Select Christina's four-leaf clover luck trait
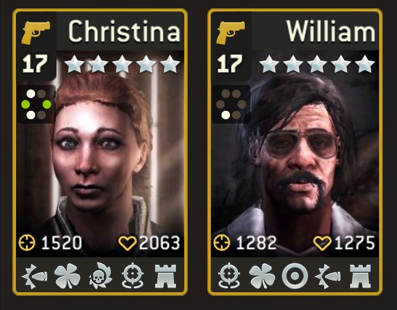397x310 pixels. [67, 276]
